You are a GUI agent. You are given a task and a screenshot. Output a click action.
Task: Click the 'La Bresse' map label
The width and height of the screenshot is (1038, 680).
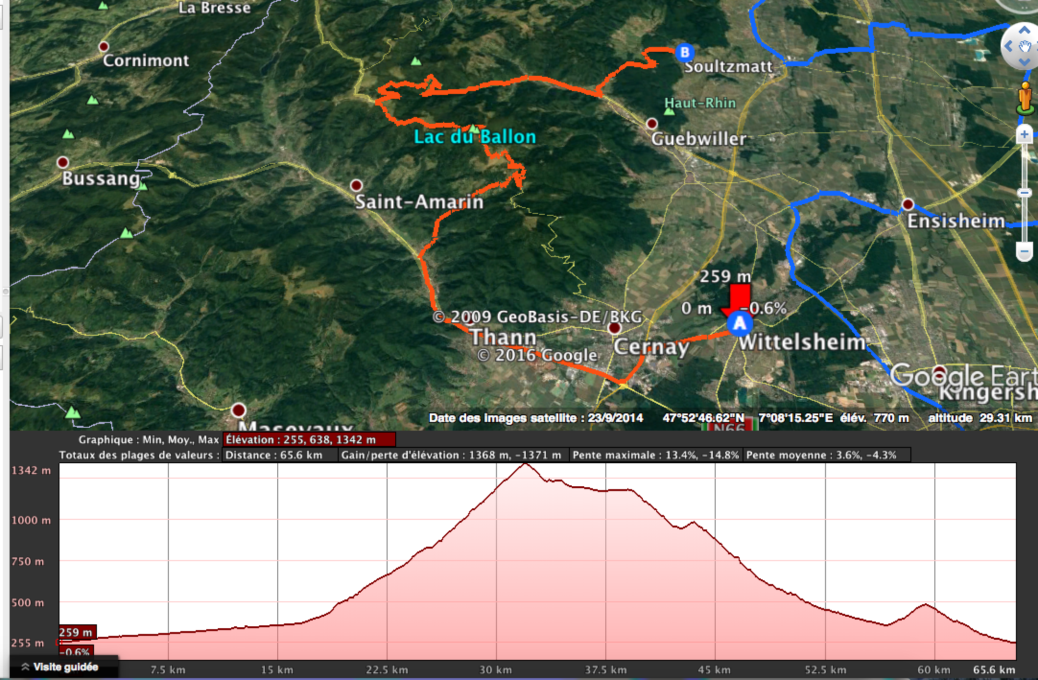coord(214,8)
